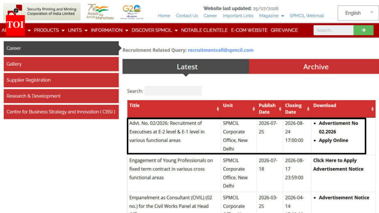Open Advertisement Notice for Consultant (CIVIL)

[344, 198]
